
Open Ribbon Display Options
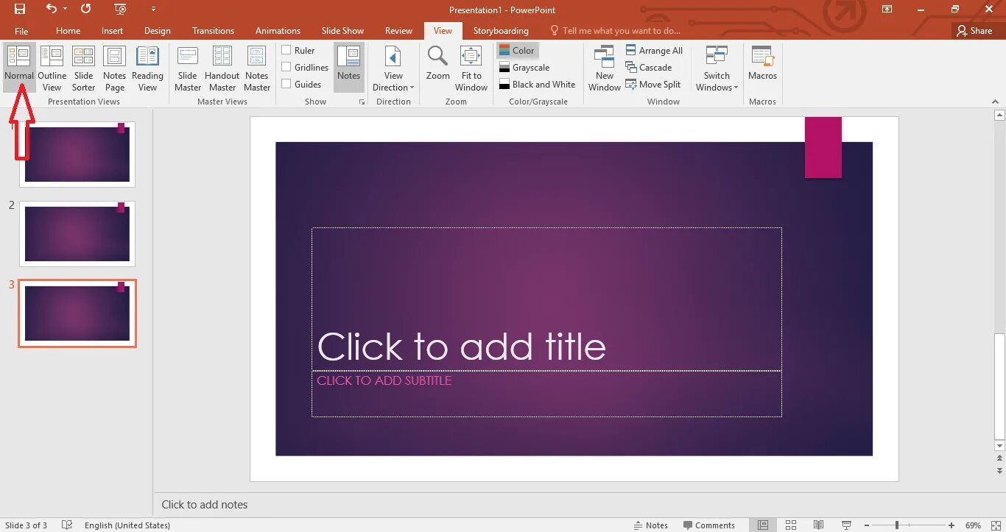tap(887, 10)
